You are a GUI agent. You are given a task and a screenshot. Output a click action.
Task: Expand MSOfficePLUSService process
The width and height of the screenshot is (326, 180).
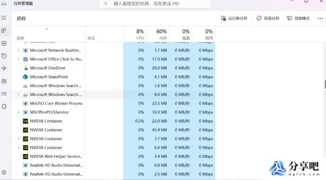(x=18, y=112)
